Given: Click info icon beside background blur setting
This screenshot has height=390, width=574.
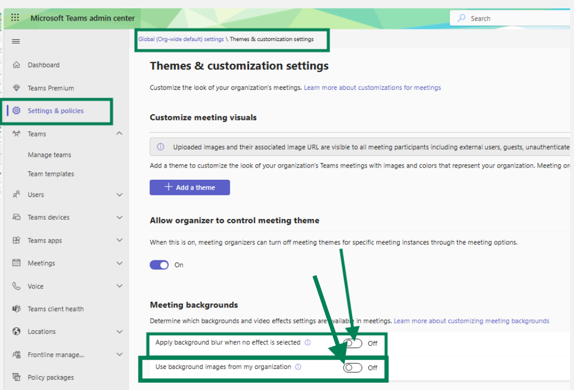Looking at the screenshot, I should pyautogui.click(x=308, y=342).
